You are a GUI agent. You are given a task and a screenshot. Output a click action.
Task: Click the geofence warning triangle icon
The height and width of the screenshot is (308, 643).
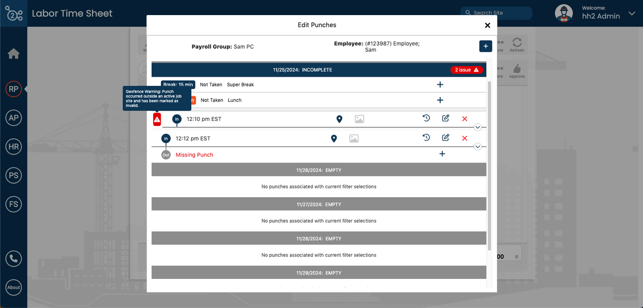click(x=157, y=119)
